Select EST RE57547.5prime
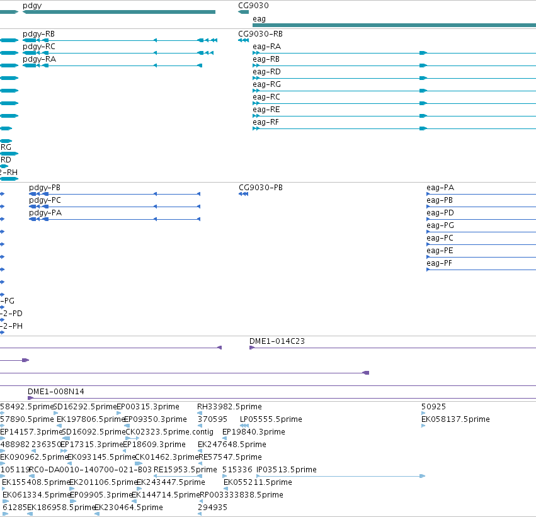This screenshot has height=517, width=536. [230, 457]
